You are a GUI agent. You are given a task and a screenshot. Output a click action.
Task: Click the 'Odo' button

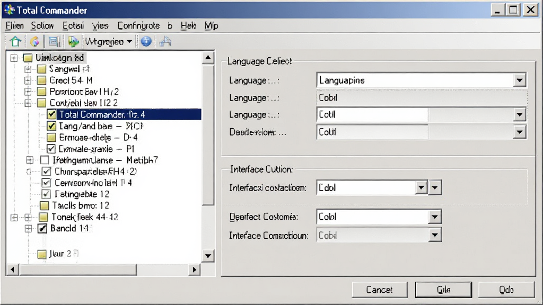click(x=506, y=290)
